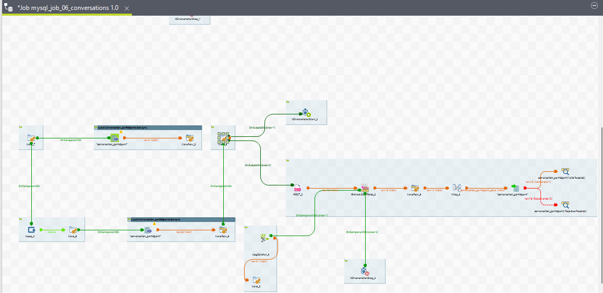Click the tREST_1 component icon
The height and width of the screenshot is (293, 603).
[298, 187]
